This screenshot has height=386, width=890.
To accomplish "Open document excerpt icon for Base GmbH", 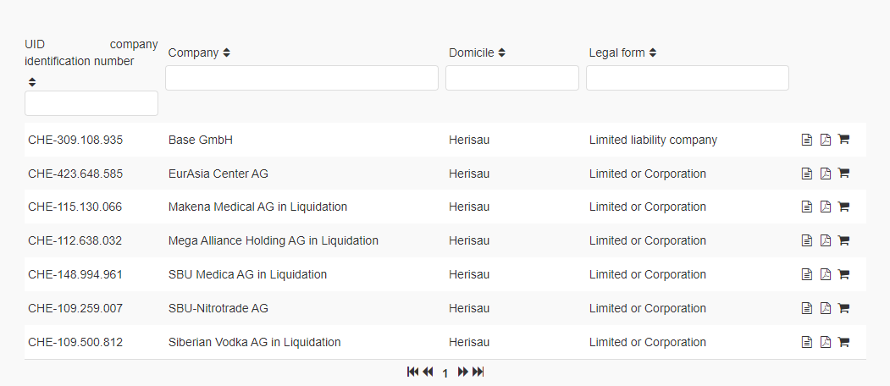I will click(807, 140).
